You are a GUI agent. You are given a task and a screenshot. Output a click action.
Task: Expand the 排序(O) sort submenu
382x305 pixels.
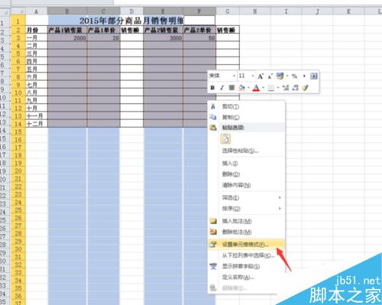(280, 209)
